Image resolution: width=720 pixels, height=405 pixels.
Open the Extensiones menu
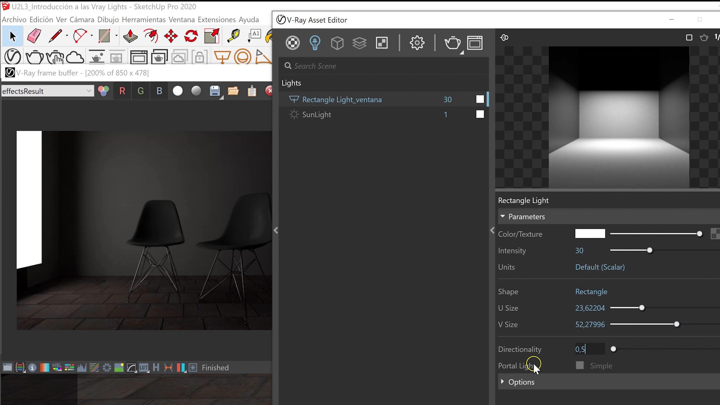[x=216, y=19]
